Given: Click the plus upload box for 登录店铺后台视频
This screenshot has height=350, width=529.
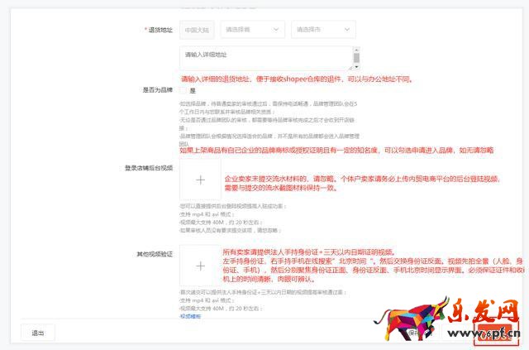Looking at the screenshot, I should [201, 180].
